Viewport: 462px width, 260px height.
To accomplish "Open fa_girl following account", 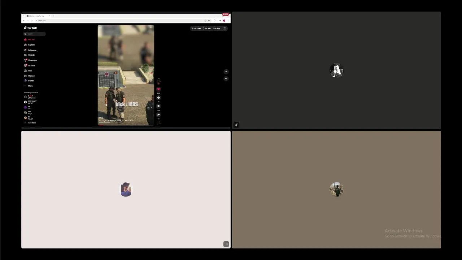I will tap(29, 118).
